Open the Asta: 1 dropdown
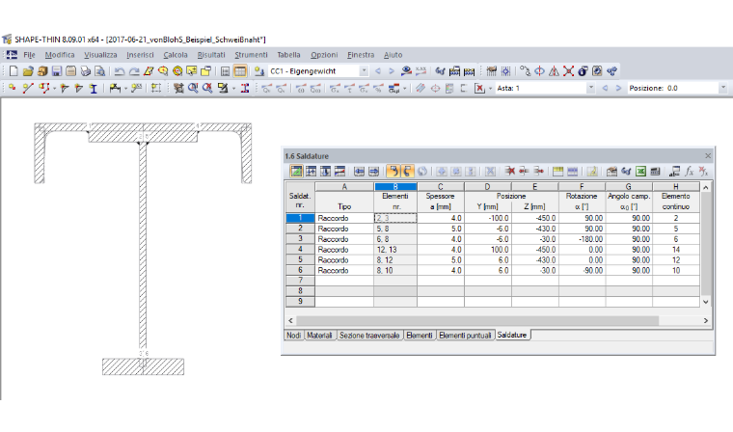 [591, 88]
